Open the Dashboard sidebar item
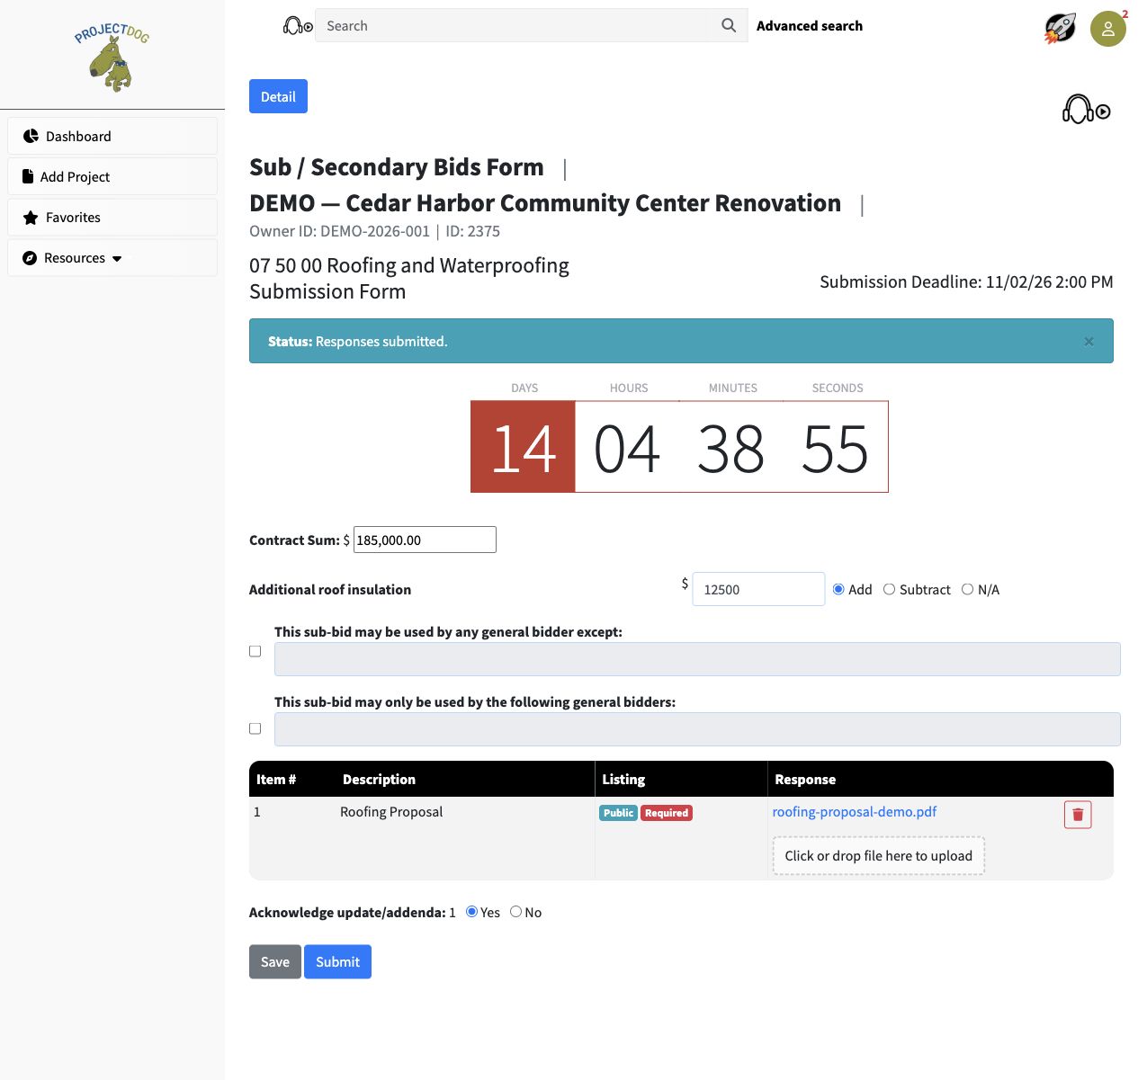This screenshot has width=1138, height=1080. coord(112,136)
